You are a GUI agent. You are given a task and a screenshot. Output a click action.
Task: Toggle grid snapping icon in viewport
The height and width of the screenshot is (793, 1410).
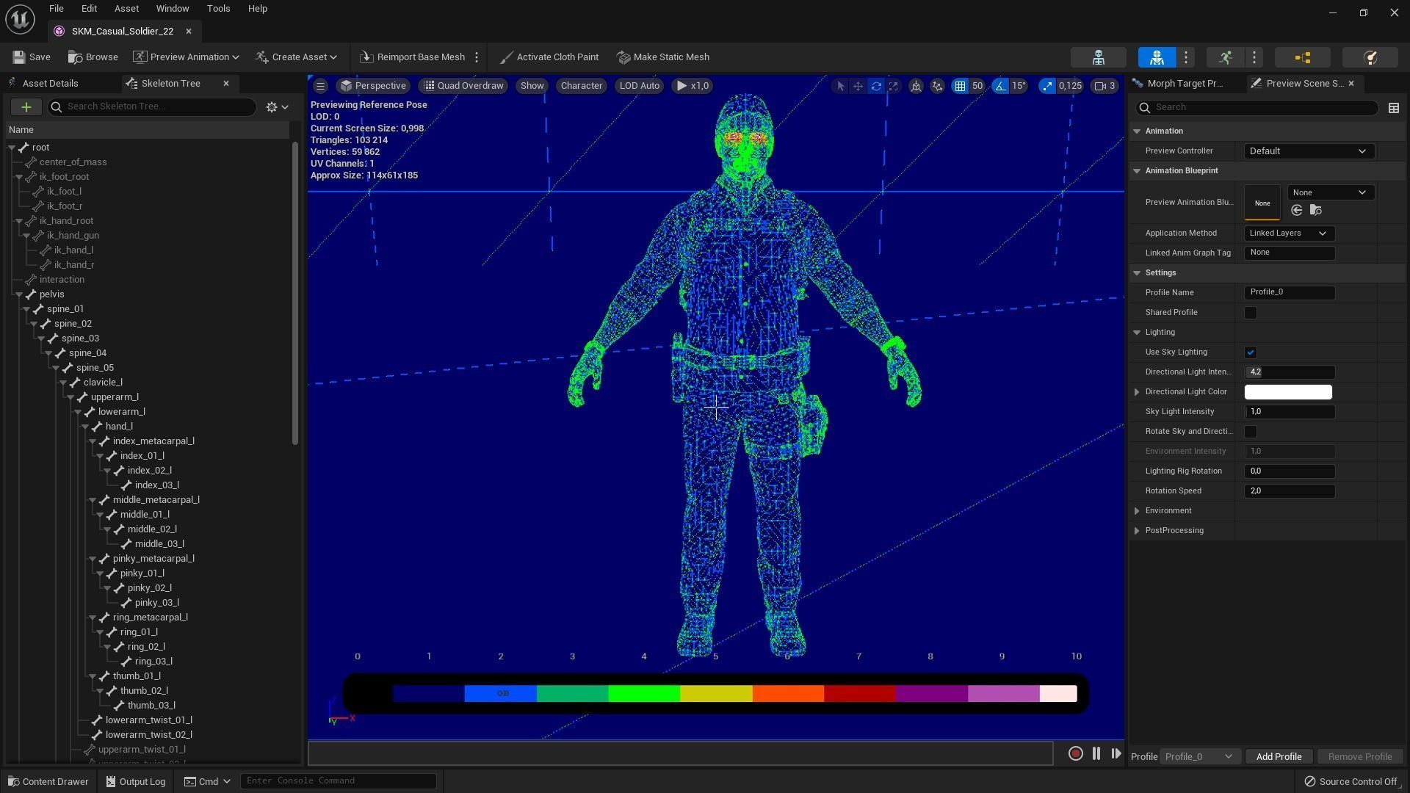pyautogui.click(x=960, y=86)
